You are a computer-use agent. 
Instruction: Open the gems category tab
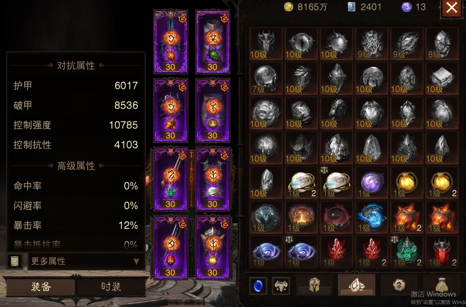[356, 285]
